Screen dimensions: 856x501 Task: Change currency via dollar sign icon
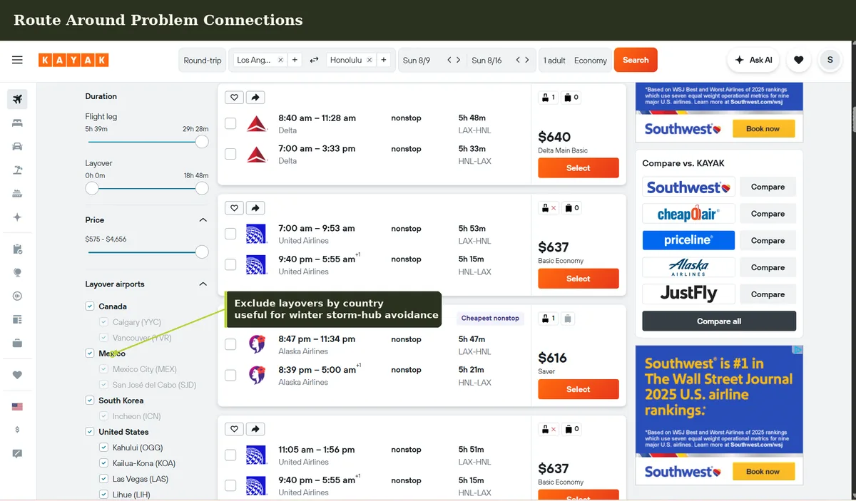click(17, 430)
